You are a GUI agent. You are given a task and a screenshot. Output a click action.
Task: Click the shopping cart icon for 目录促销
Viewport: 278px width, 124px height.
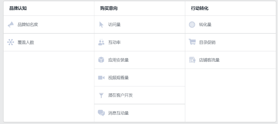point(192,42)
